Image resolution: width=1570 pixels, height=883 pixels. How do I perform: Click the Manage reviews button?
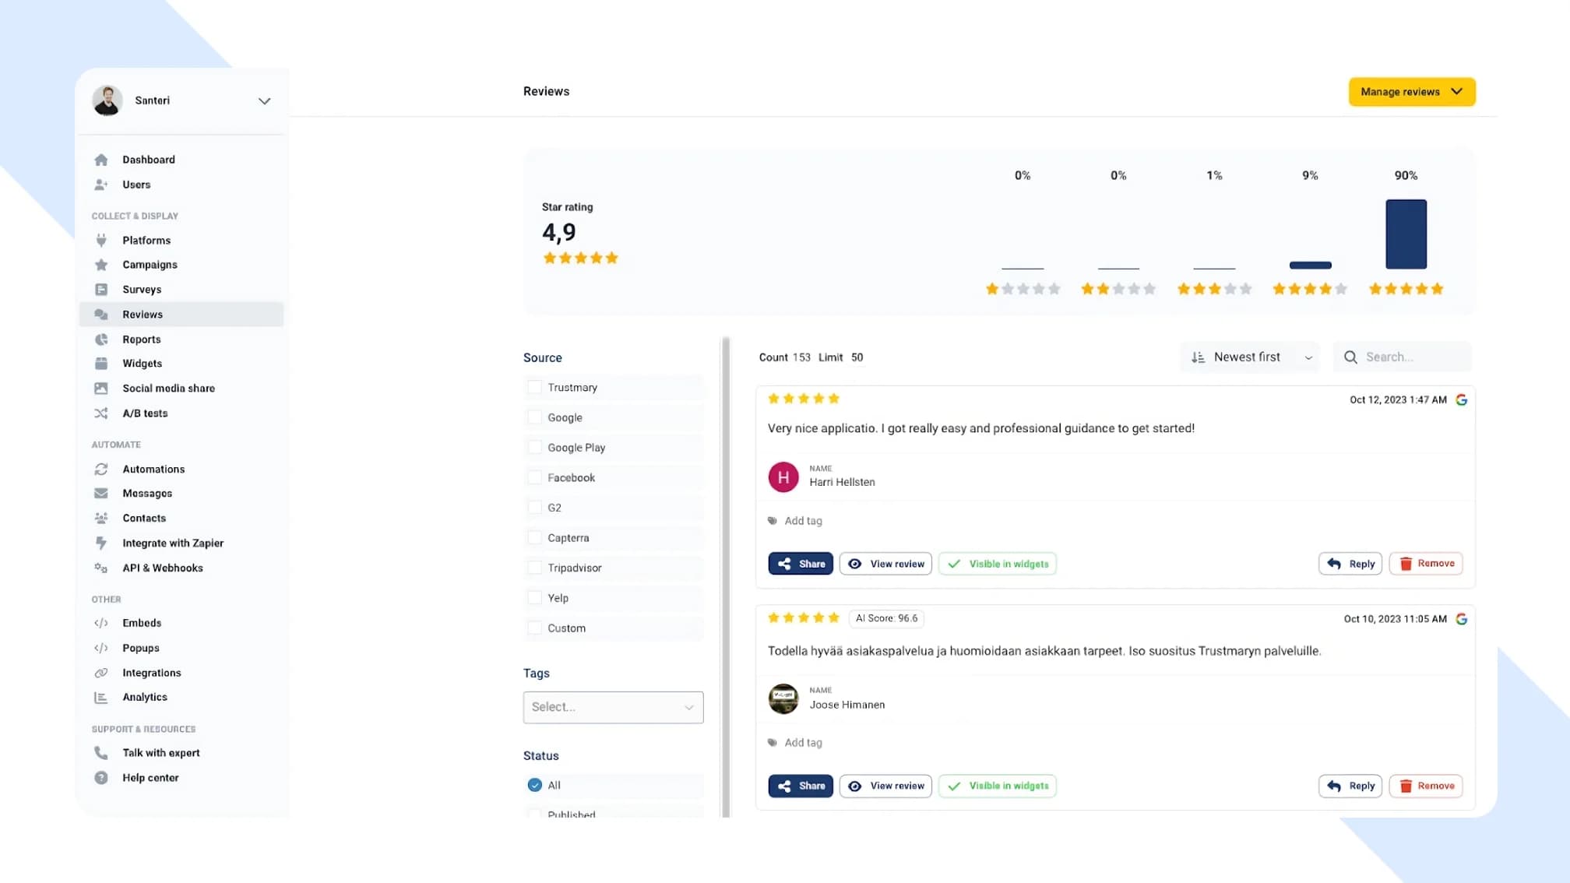[x=1411, y=91]
